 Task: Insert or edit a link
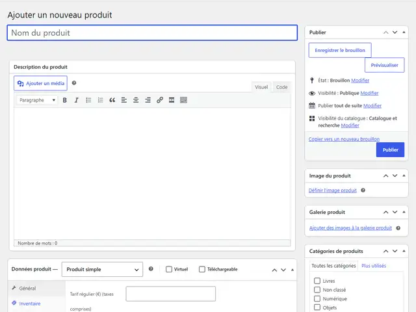160,100
